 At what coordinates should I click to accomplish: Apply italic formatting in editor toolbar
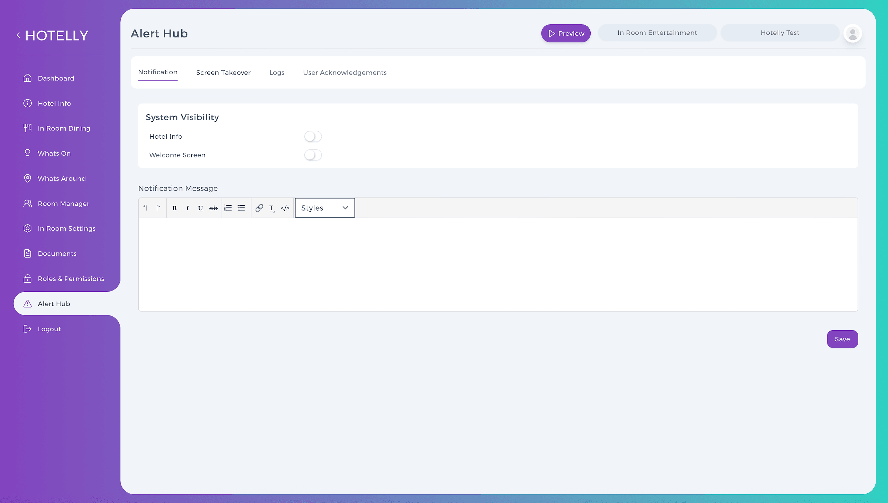coord(187,208)
